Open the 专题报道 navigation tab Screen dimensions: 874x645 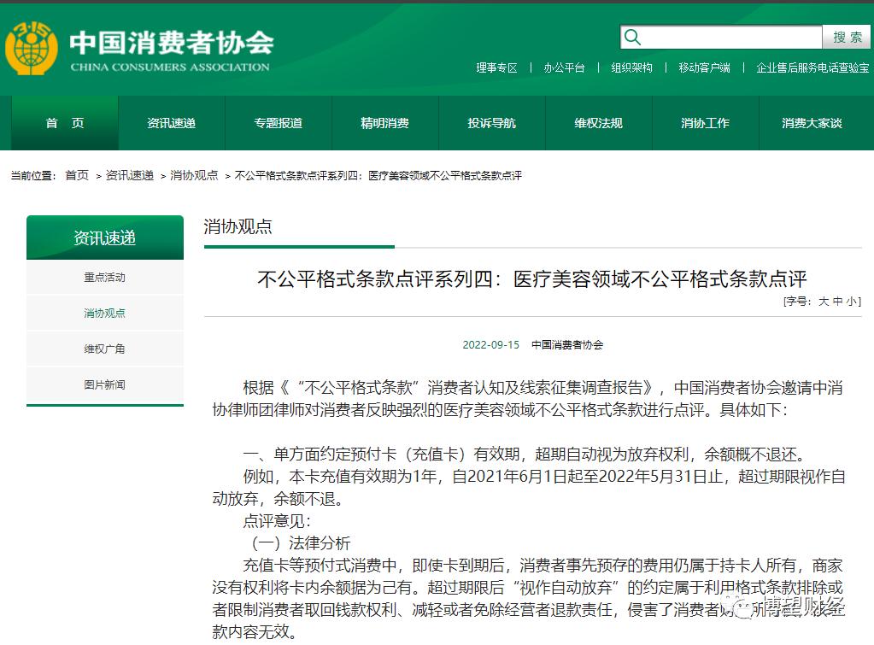coord(277,123)
